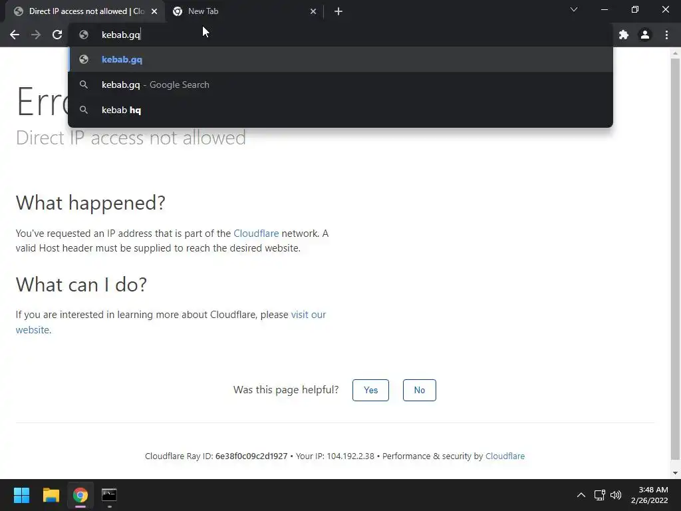Click the page scrollbar thumb

point(675,259)
